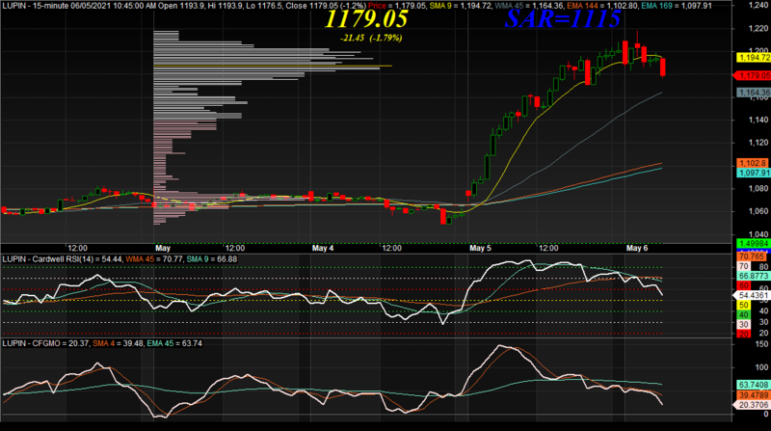771x431 pixels.
Task: Click the 1,140 price axis label
Action: click(758, 120)
